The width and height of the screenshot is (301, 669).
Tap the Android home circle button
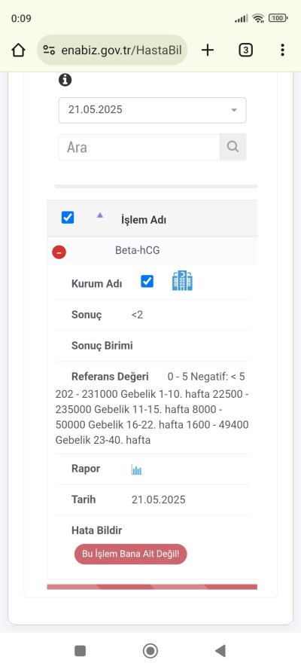coord(150,651)
